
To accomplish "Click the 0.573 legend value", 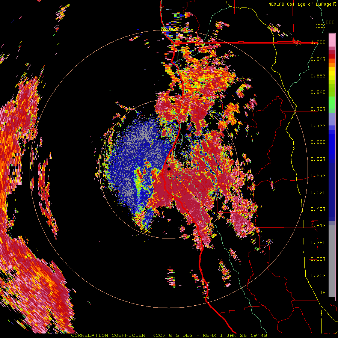I will [x=318, y=175].
